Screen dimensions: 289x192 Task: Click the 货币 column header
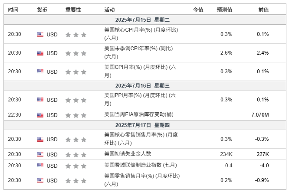(x=42, y=10)
